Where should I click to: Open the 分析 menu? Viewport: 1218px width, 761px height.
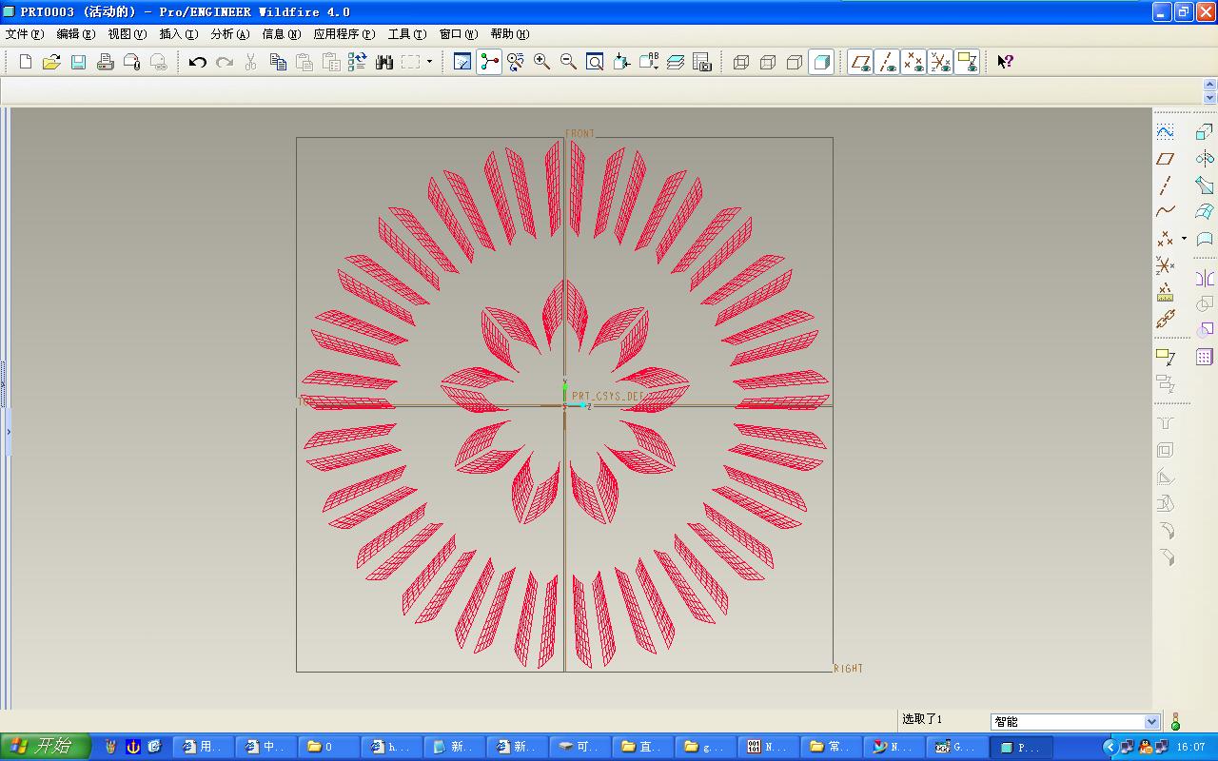230,34
